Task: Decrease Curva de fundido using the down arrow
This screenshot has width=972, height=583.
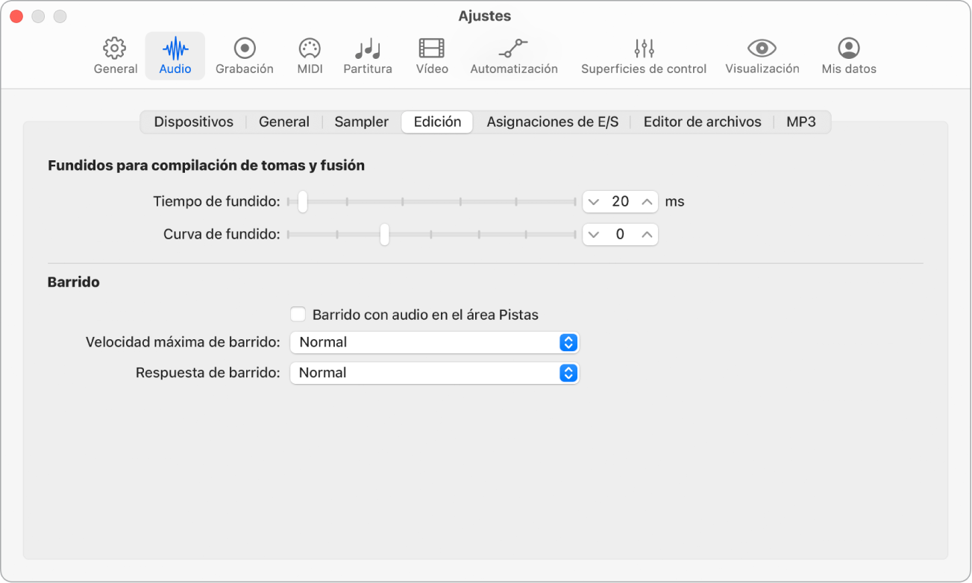Action: coord(594,234)
